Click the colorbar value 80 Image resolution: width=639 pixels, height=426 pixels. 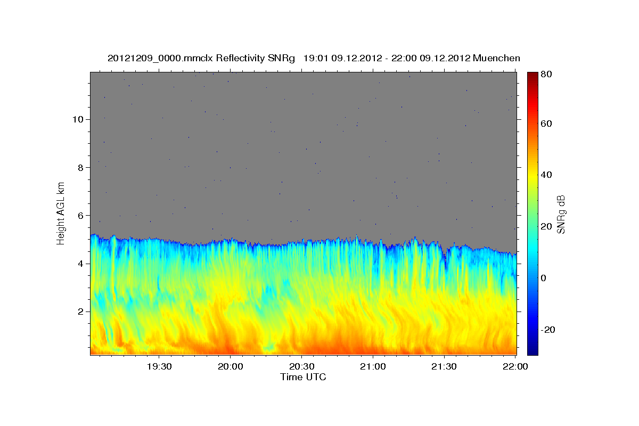pos(547,74)
